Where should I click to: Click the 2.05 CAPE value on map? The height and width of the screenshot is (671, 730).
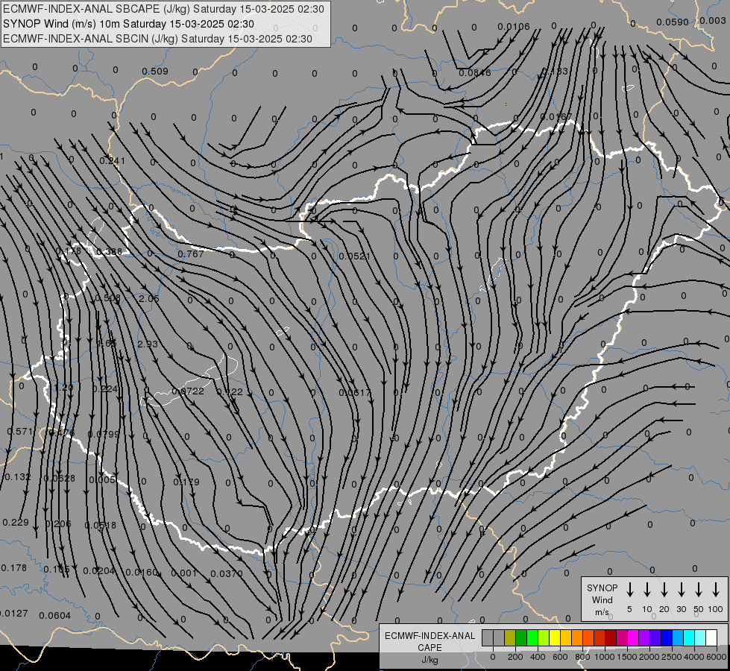(149, 298)
